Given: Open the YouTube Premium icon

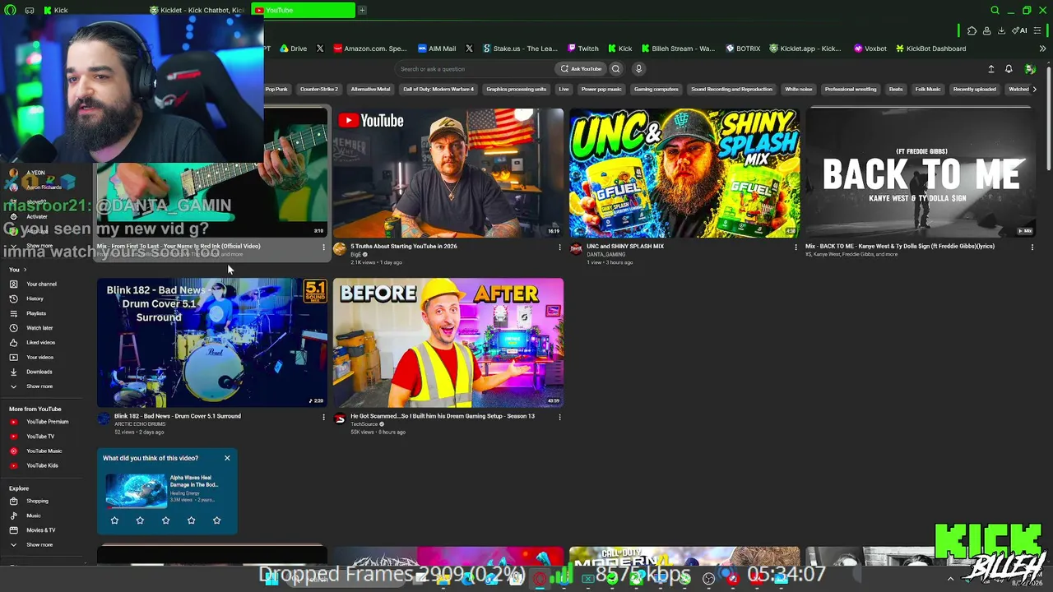Looking at the screenshot, I should 13,422.
